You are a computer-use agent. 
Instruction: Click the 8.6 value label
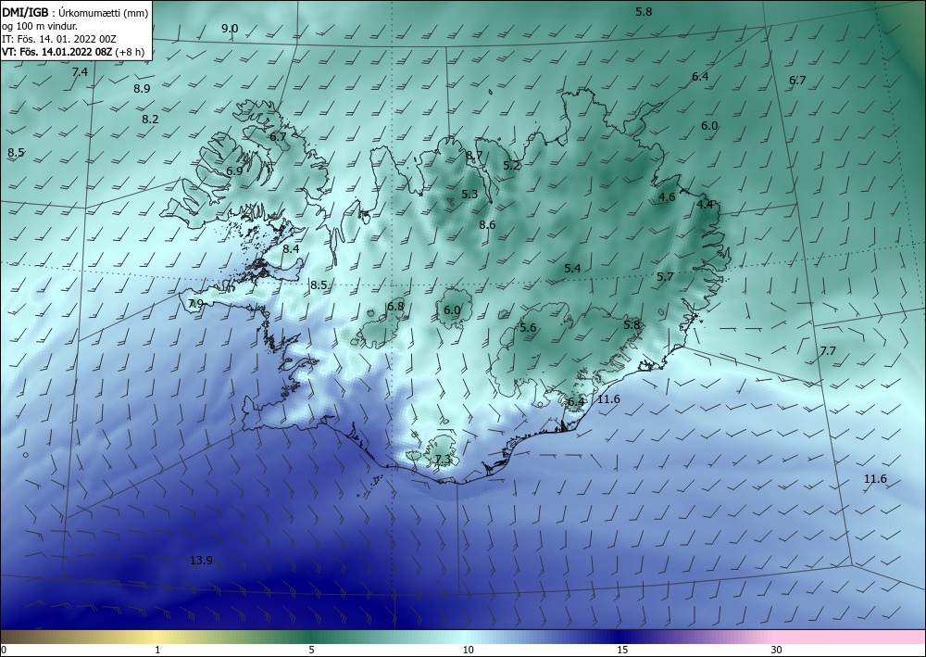click(x=487, y=224)
